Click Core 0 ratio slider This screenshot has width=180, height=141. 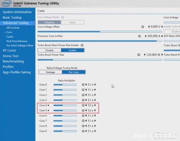(x=65, y=85)
